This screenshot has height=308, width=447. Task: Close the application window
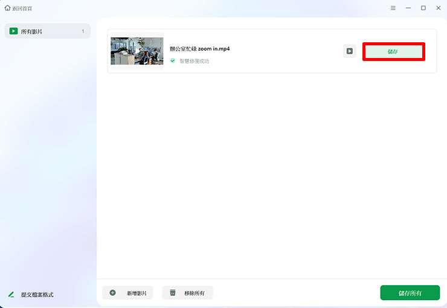pyautogui.click(x=439, y=8)
